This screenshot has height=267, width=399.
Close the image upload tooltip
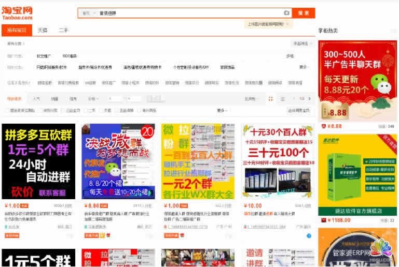point(287,24)
